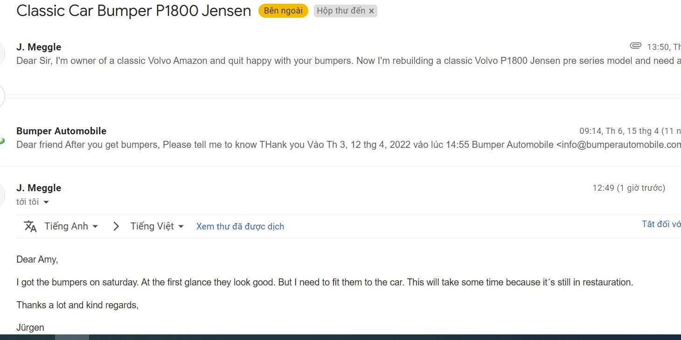
Task: Click the J. Meggle sender name above tới tôi
Action: [x=39, y=188]
